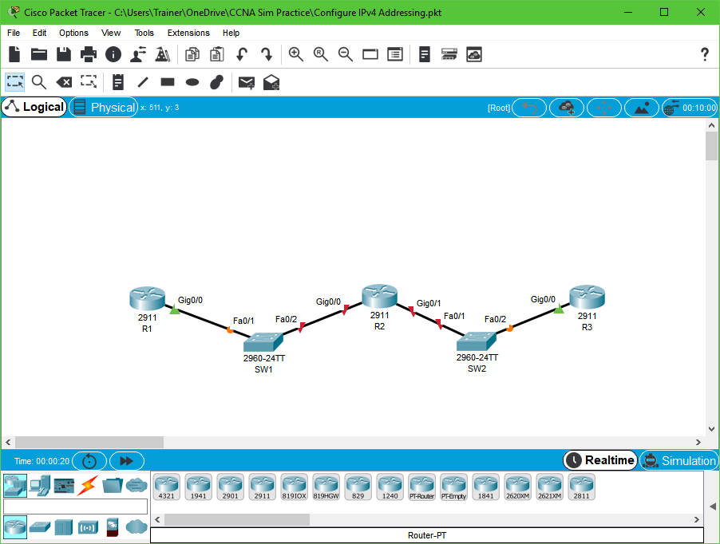The height and width of the screenshot is (544, 720).
Task: Place a note with the Note tool
Action: 118,83
